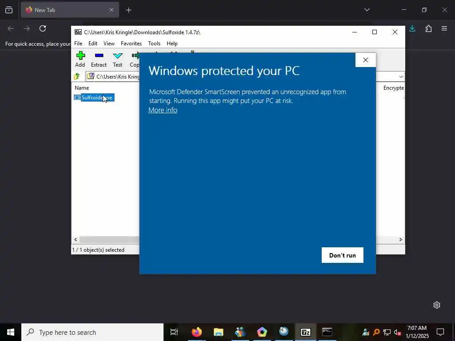This screenshot has width=455, height=341.
Task: Select the Sulfoxide.exe file row
Action: [94, 98]
